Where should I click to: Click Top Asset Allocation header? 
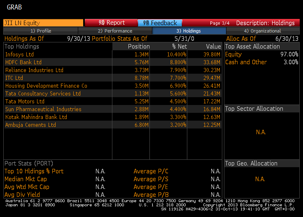pyautogui.click(x=252, y=47)
